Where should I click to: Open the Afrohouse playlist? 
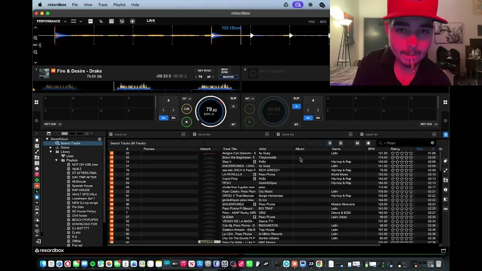(79, 182)
